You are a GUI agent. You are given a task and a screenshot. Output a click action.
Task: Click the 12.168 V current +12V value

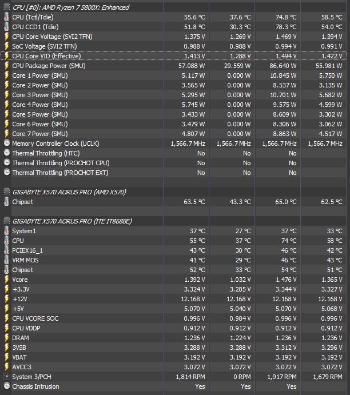tap(193, 299)
